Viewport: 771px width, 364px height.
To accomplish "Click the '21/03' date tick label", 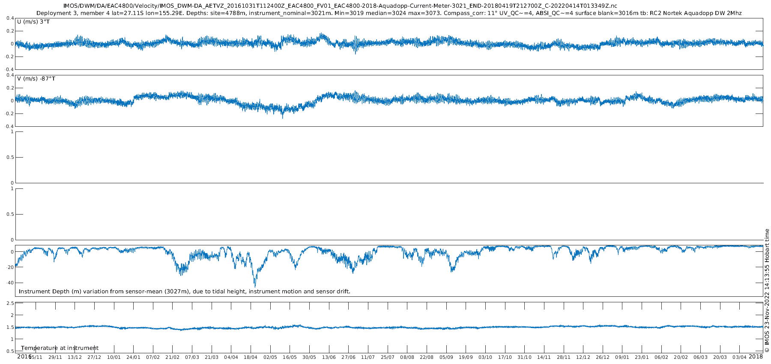I will click(212, 357).
